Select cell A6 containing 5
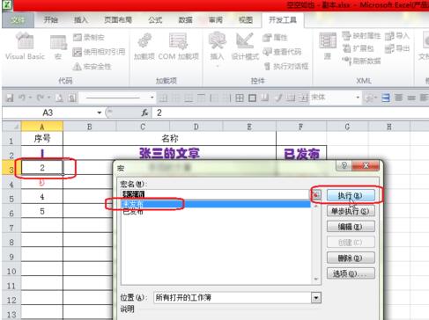 coord(42,211)
